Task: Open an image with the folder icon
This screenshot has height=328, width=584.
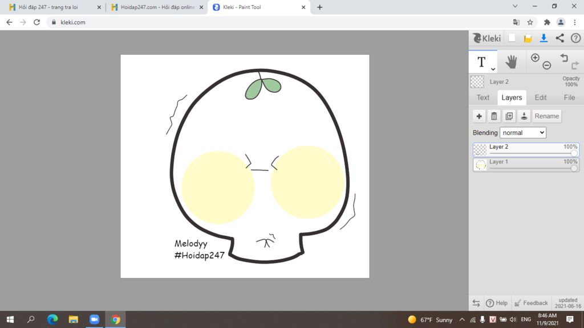Action: [x=528, y=38]
